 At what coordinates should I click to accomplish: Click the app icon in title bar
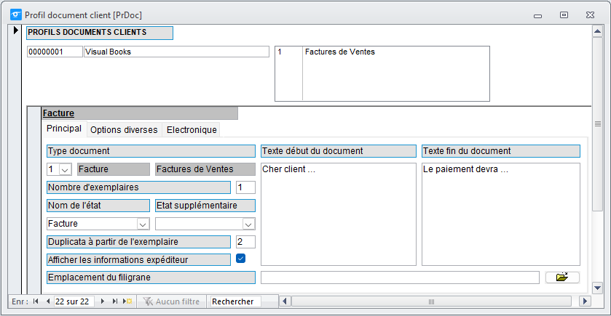[x=16, y=15]
